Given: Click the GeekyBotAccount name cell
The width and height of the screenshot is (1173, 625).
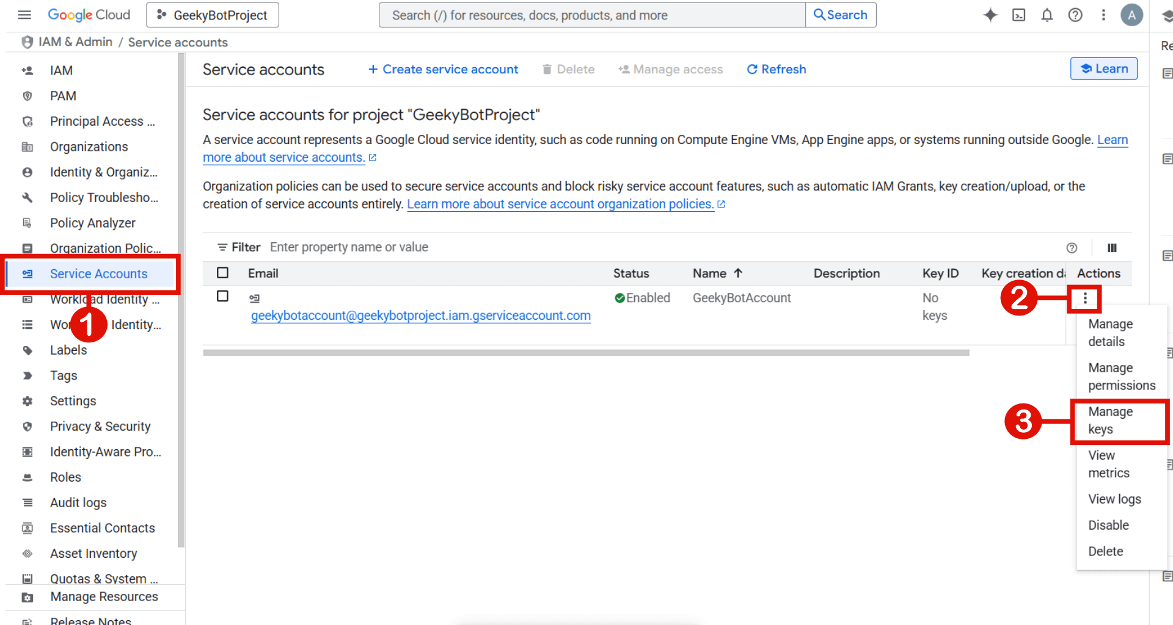Looking at the screenshot, I should (x=742, y=298).
